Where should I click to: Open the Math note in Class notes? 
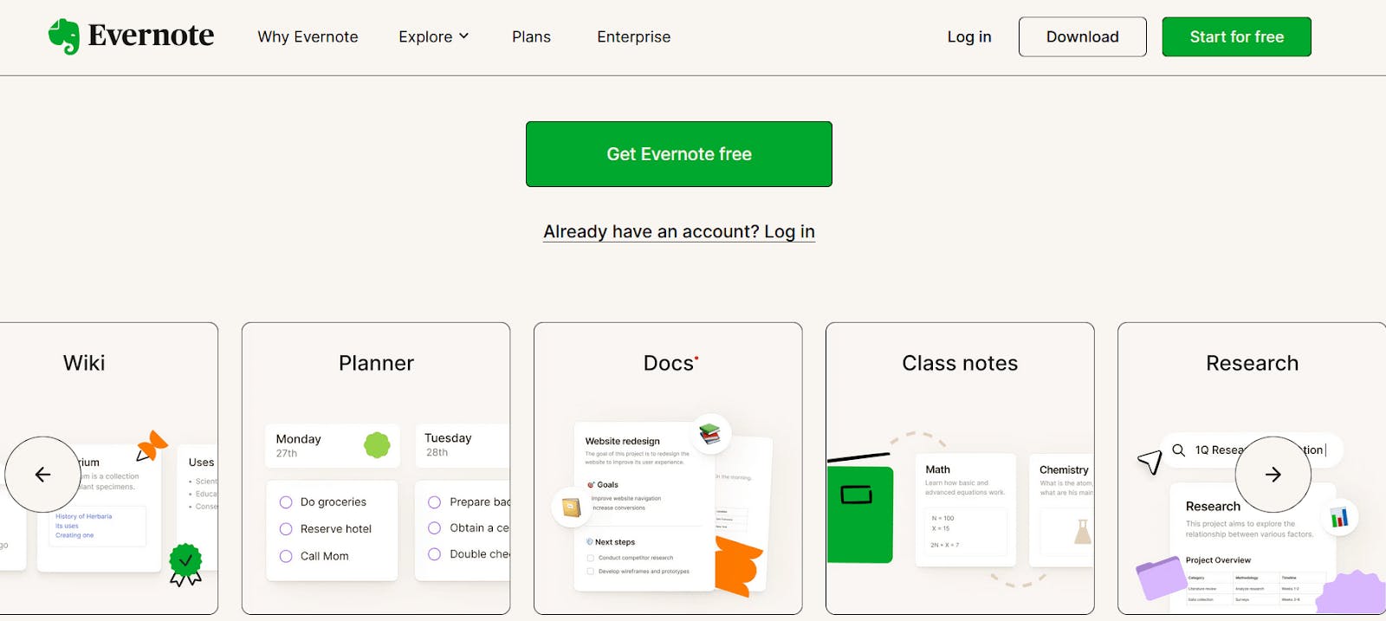click(x=965, y=510)
